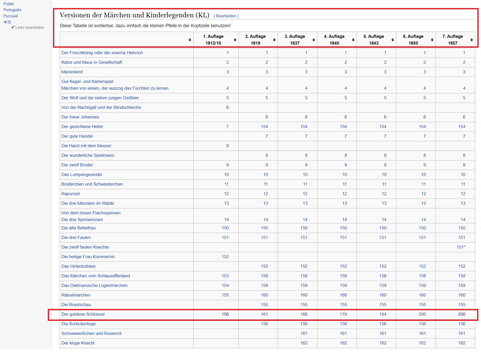Click pencil icon beside Links bearbeiten
481x353 pixels.
coord(13,27)
